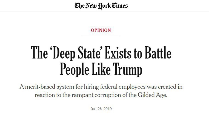Open the OPINION section link
Image resolution: width=209 pixels, height=123 pixels.
point(101,30)
